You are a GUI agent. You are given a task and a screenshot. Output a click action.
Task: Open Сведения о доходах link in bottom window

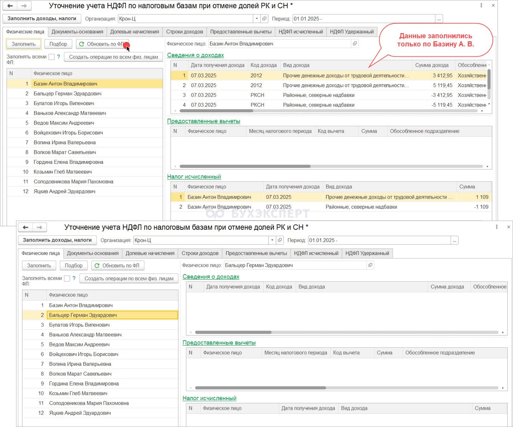211,276
